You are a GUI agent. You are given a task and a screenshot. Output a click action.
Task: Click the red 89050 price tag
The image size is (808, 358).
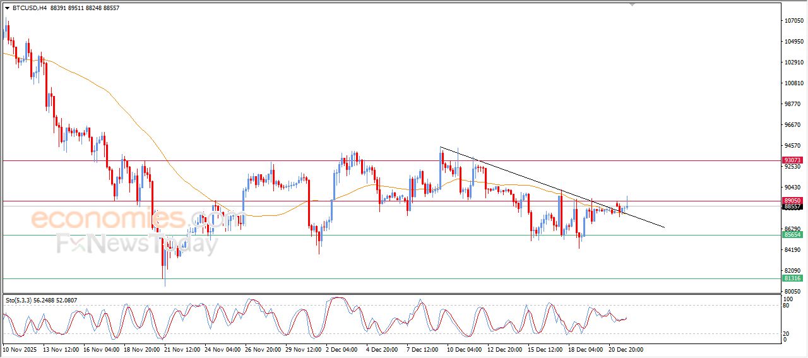click(792, 200)
